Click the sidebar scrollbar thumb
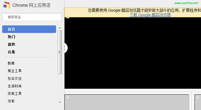Image resolution: width=201 pixels, height=110 pixels. pyautogui.click(x=60, y=52)
